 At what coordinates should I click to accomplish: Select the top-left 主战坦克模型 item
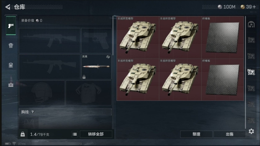point(138,37)
